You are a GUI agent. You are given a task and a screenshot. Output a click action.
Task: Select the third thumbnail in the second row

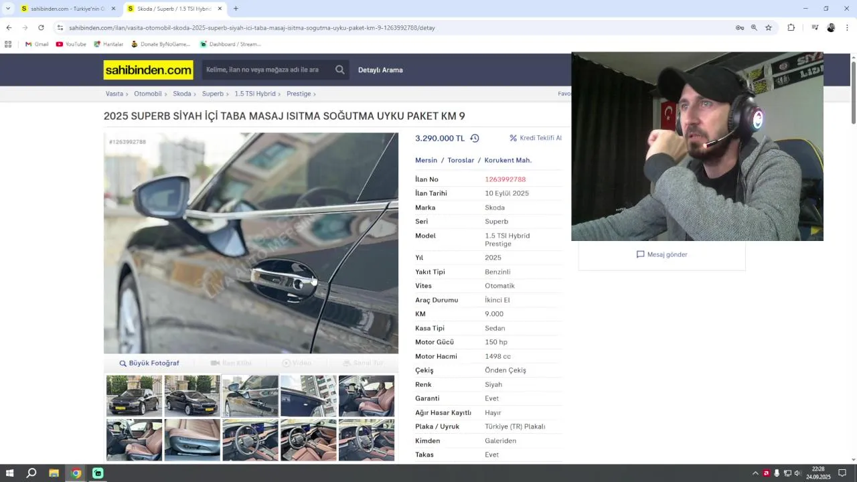point(250,440)
